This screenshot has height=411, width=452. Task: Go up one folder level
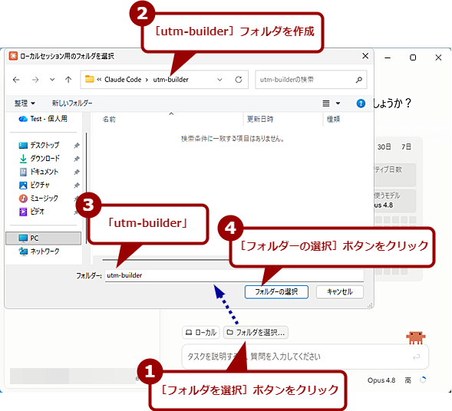pyautogui.click(x=68, y=80)
